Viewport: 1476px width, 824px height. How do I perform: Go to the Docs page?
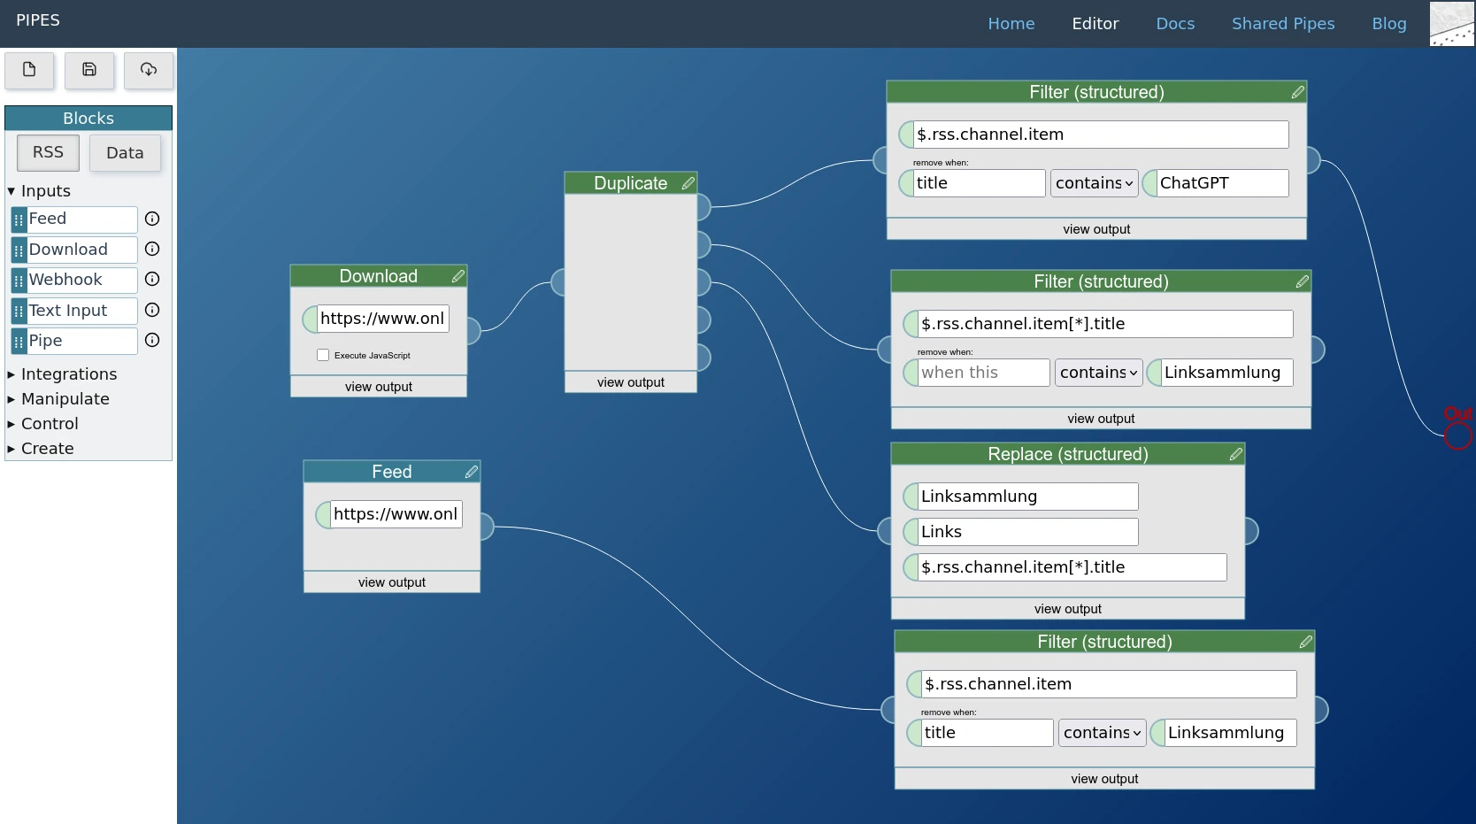[x=1174, y=24]
